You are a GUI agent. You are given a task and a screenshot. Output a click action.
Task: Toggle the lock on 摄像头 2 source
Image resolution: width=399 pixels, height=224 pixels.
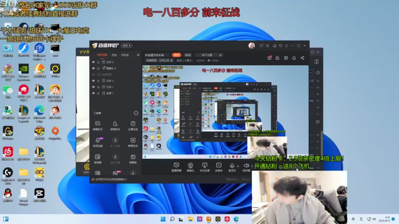click(x=98, y=68)
